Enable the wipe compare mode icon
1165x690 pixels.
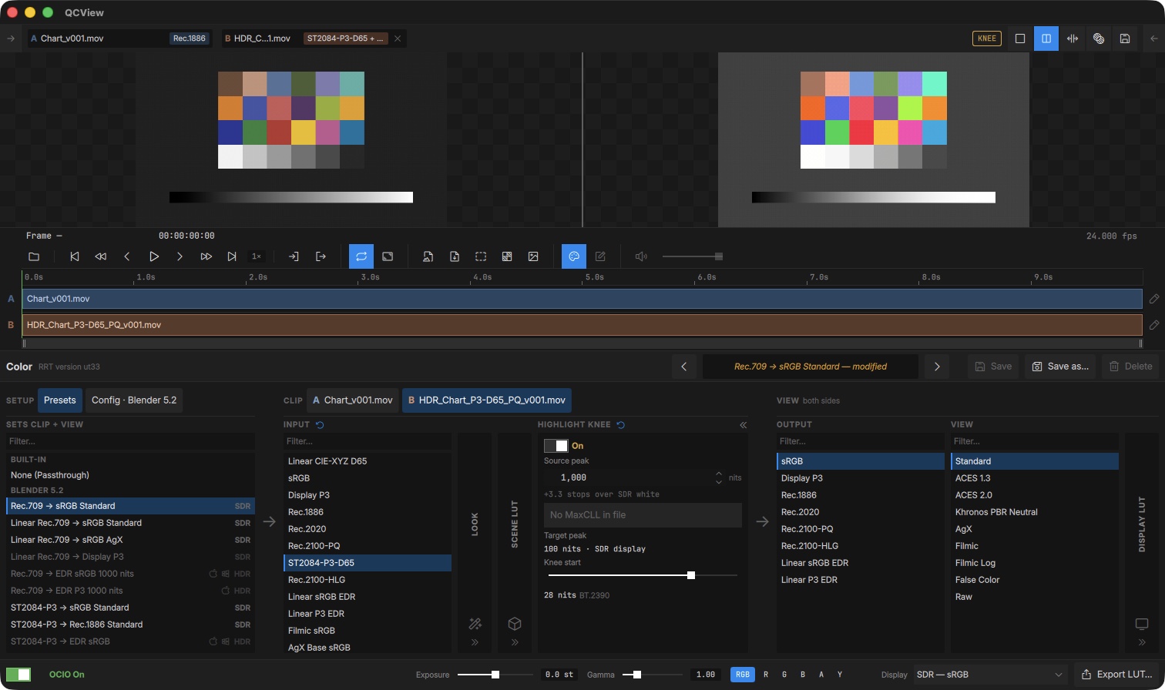1073,39
